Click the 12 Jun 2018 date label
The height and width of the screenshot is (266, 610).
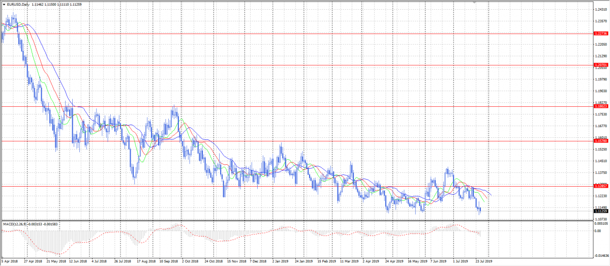[x=78, y=261]
